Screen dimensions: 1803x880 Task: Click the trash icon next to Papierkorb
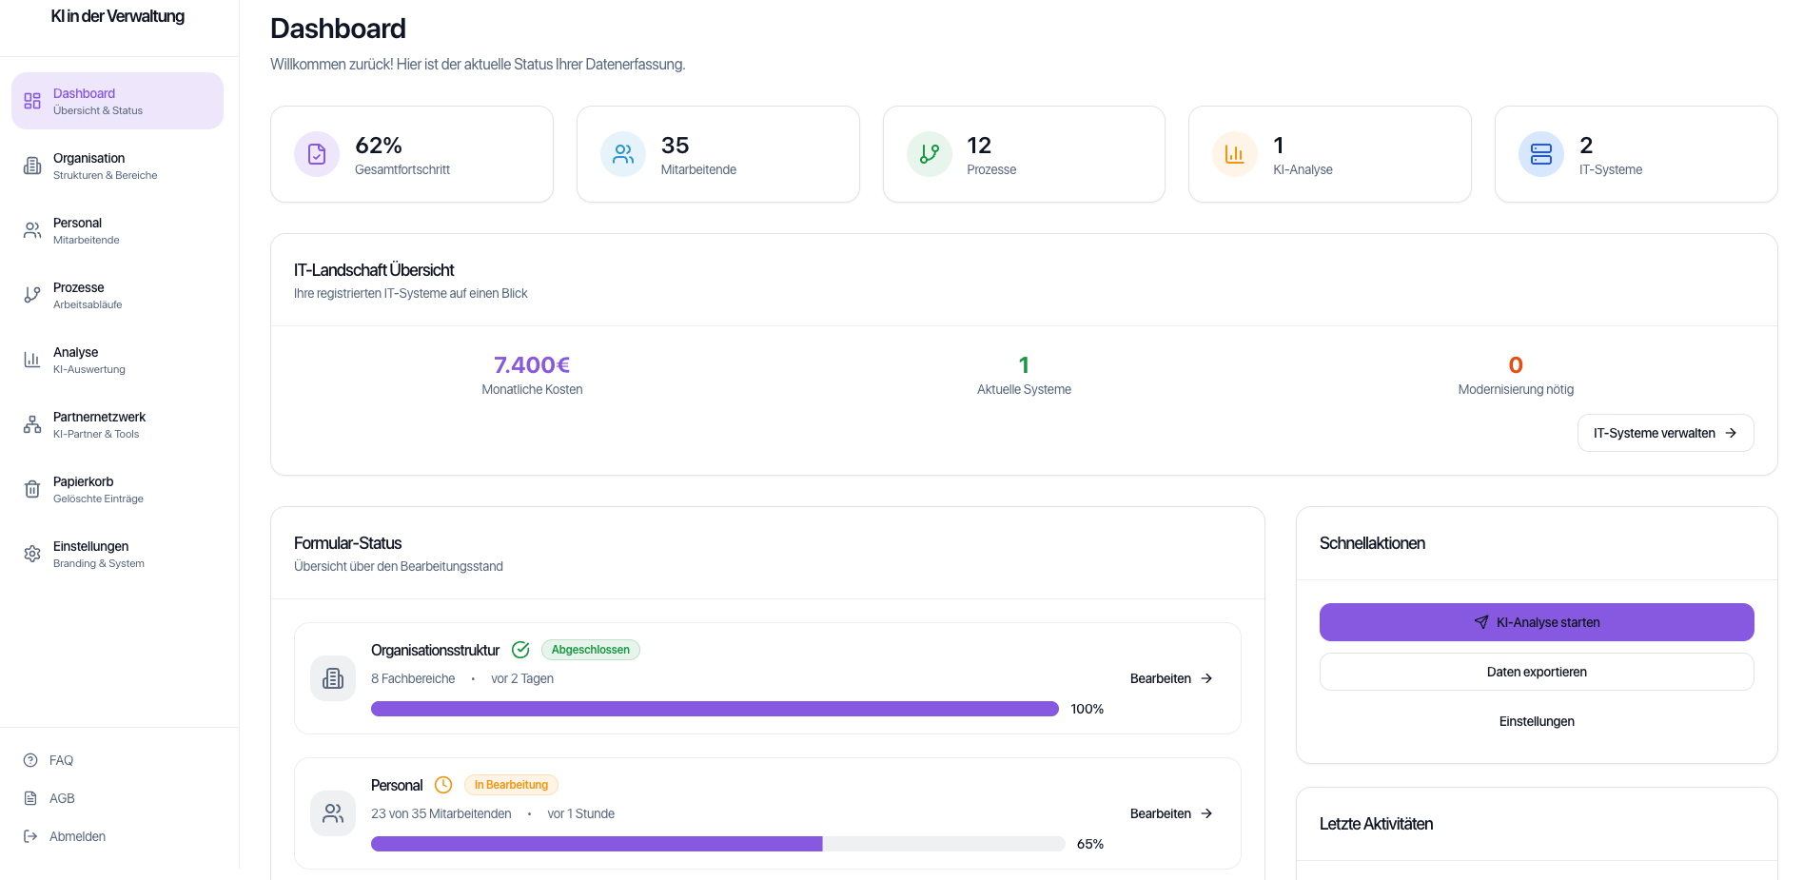32,489
